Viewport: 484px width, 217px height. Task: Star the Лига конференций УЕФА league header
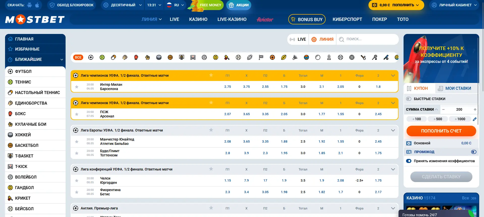point(211,169)
